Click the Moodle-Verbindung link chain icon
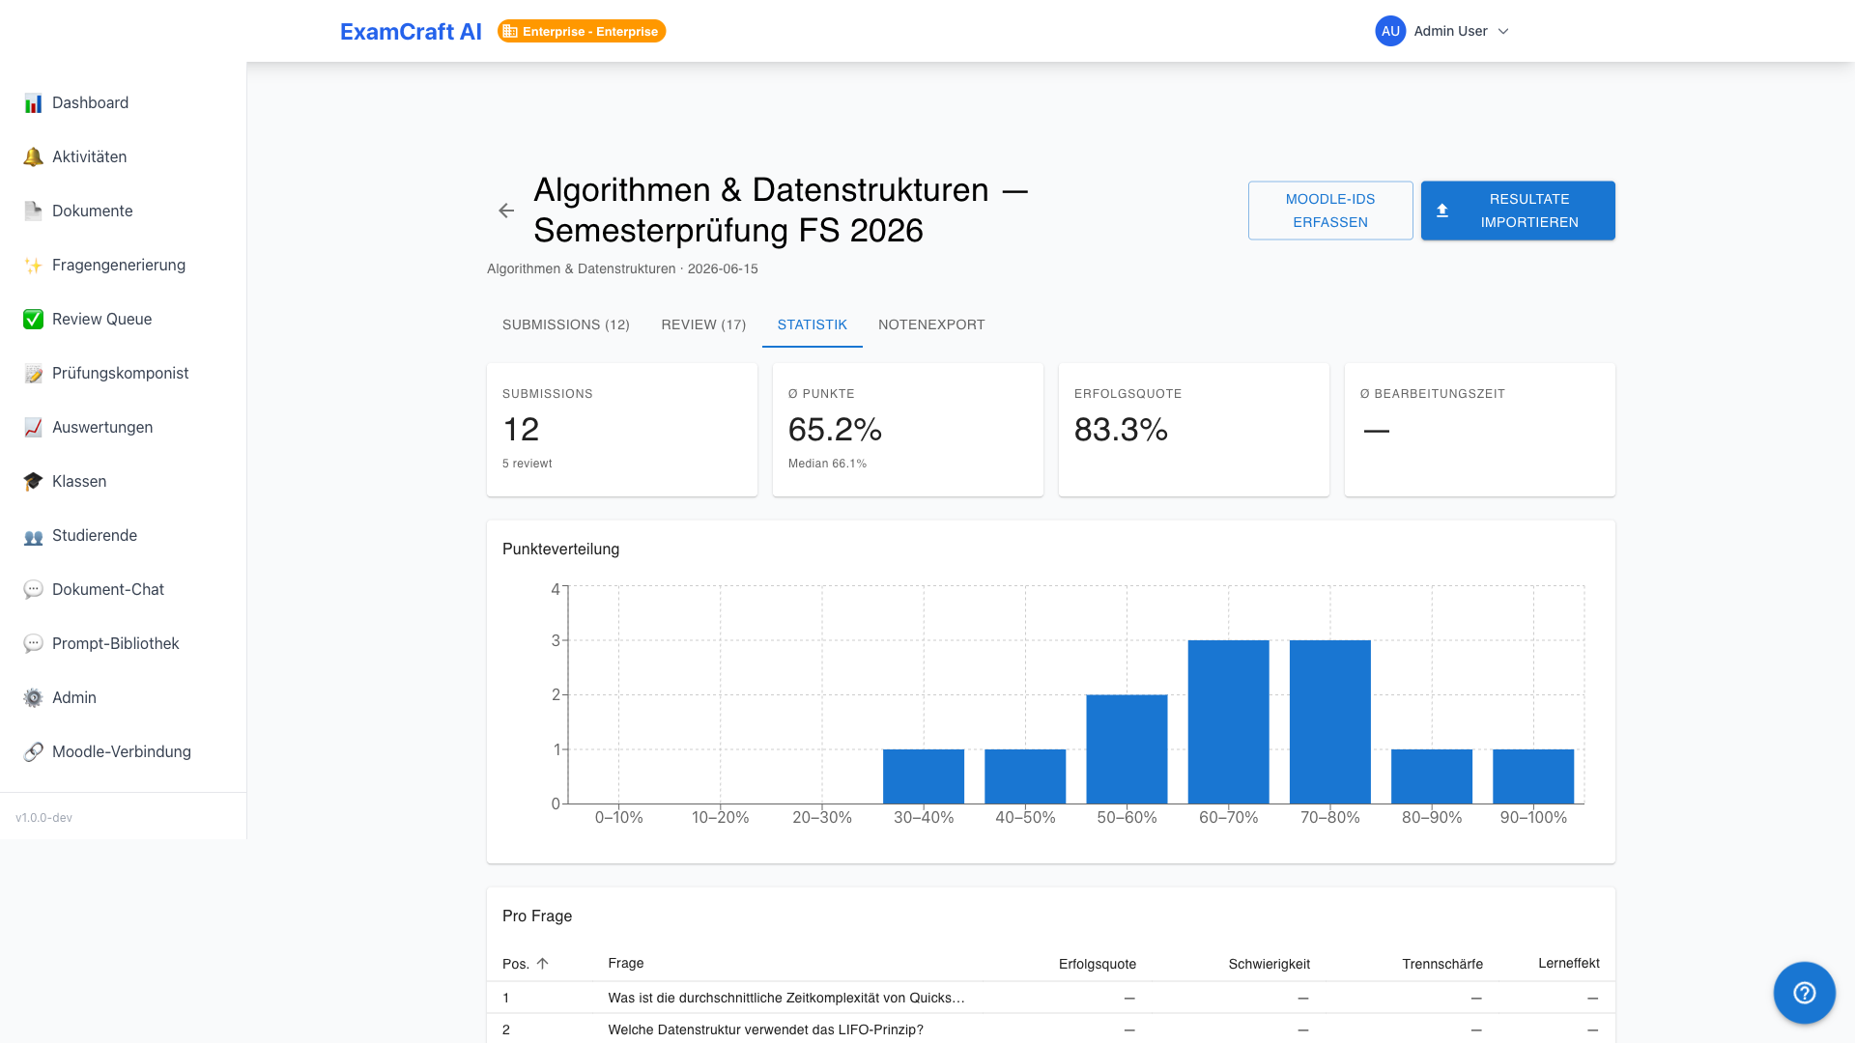 [33, 752]
